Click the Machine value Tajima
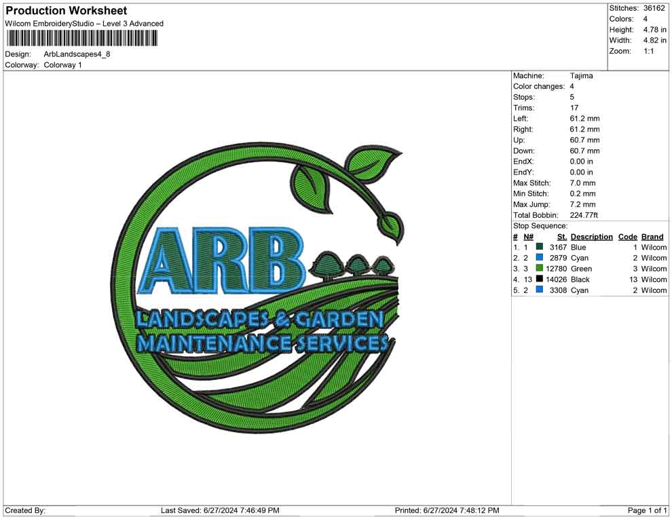The width and height of the screenshot is (672, 517). point(581,76)
